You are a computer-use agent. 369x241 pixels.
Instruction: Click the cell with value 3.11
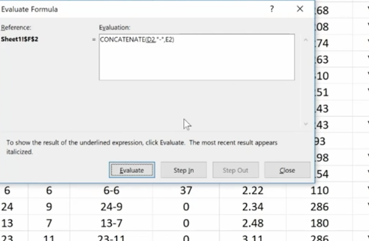253,237
